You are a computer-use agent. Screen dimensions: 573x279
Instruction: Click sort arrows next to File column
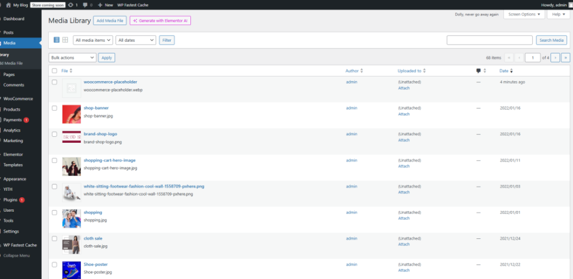71,71
